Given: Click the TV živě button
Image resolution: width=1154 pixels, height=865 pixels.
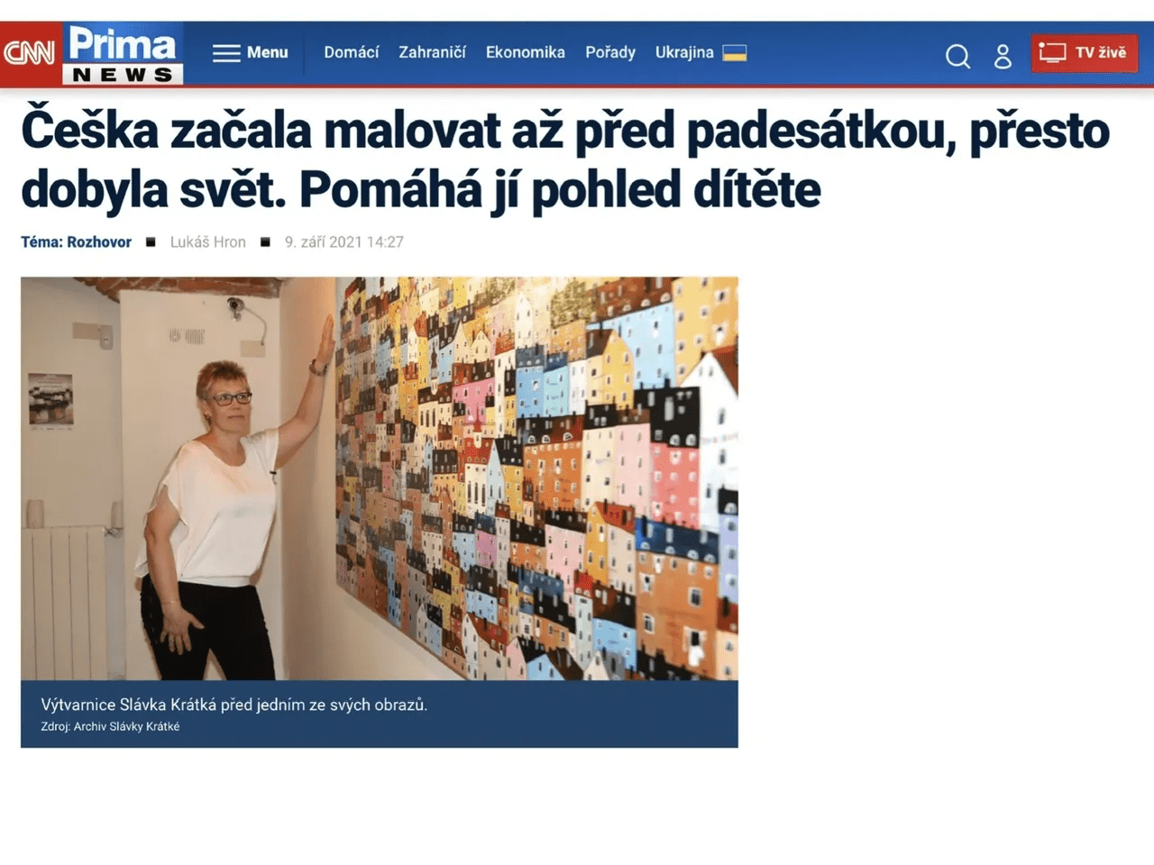Looking at the screenshot, I should (1085, 53).
